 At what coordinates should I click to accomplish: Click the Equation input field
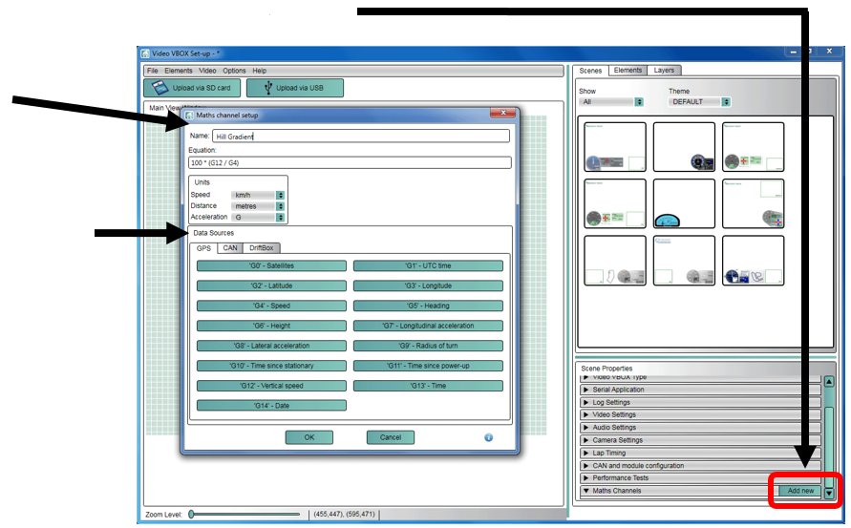pyautogui.click(x=350, y=163)
